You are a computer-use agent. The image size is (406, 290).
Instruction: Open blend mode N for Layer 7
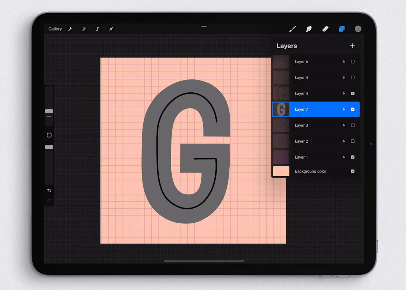coord(344,109)
